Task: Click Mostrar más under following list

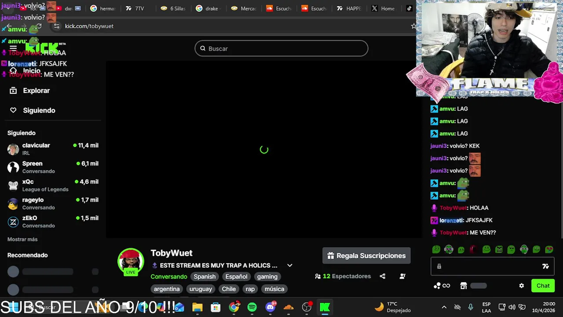Action: point(22,239)
